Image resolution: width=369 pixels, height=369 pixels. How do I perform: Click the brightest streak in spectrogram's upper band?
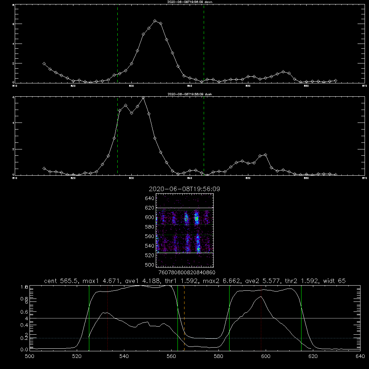pyautogui.click(x=197, y=218)
